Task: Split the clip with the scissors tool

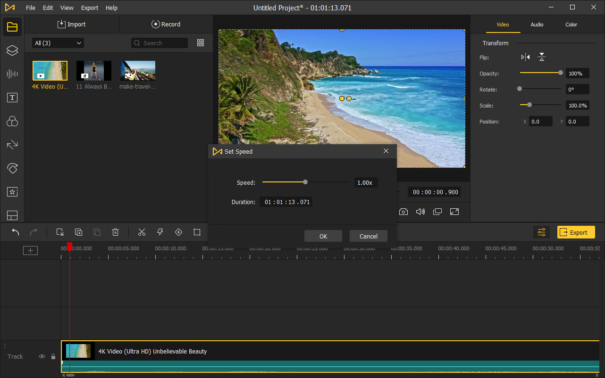Action: (x=142, y=232)
